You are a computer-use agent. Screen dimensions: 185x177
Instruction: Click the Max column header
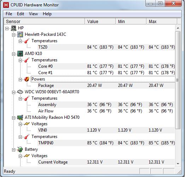point(162,21)
